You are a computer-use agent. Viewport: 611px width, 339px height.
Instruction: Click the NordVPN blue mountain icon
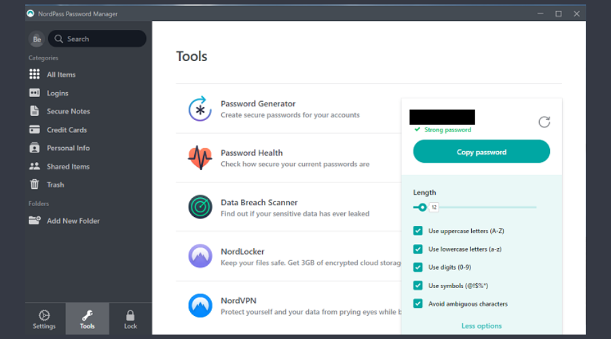pos(200,305)
